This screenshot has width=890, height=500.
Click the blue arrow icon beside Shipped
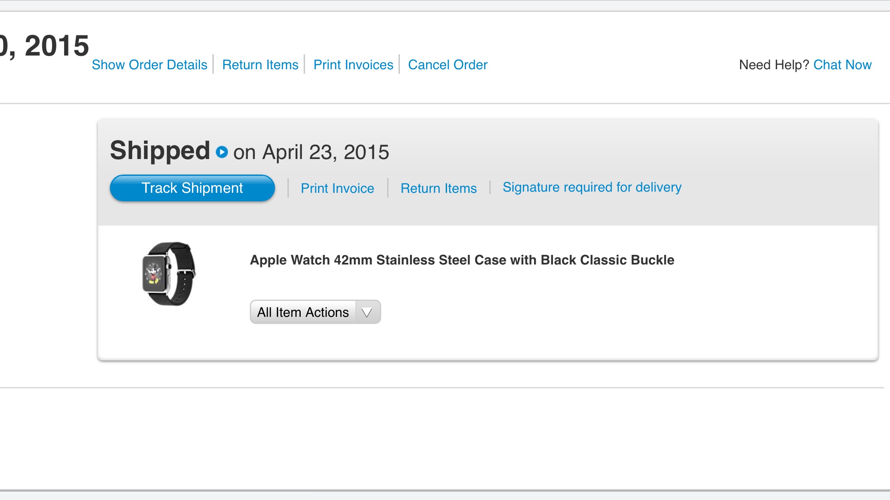coord(222,152)
